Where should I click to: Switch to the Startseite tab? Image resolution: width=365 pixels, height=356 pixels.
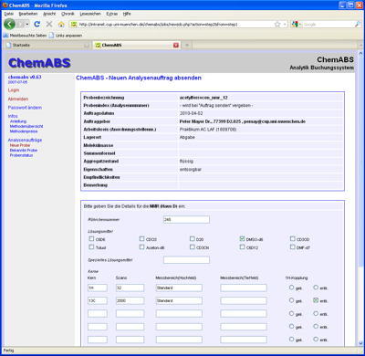48,45
